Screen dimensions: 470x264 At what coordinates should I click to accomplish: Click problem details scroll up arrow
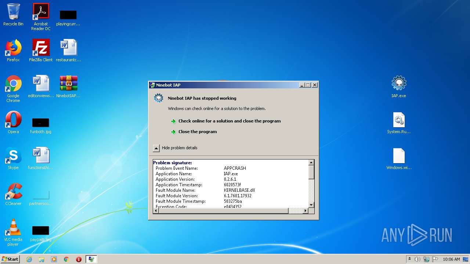click(311, 162)
